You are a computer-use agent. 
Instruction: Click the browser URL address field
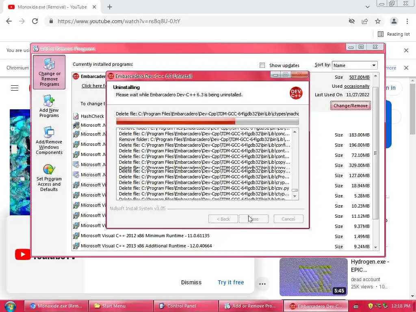(195, 21)
